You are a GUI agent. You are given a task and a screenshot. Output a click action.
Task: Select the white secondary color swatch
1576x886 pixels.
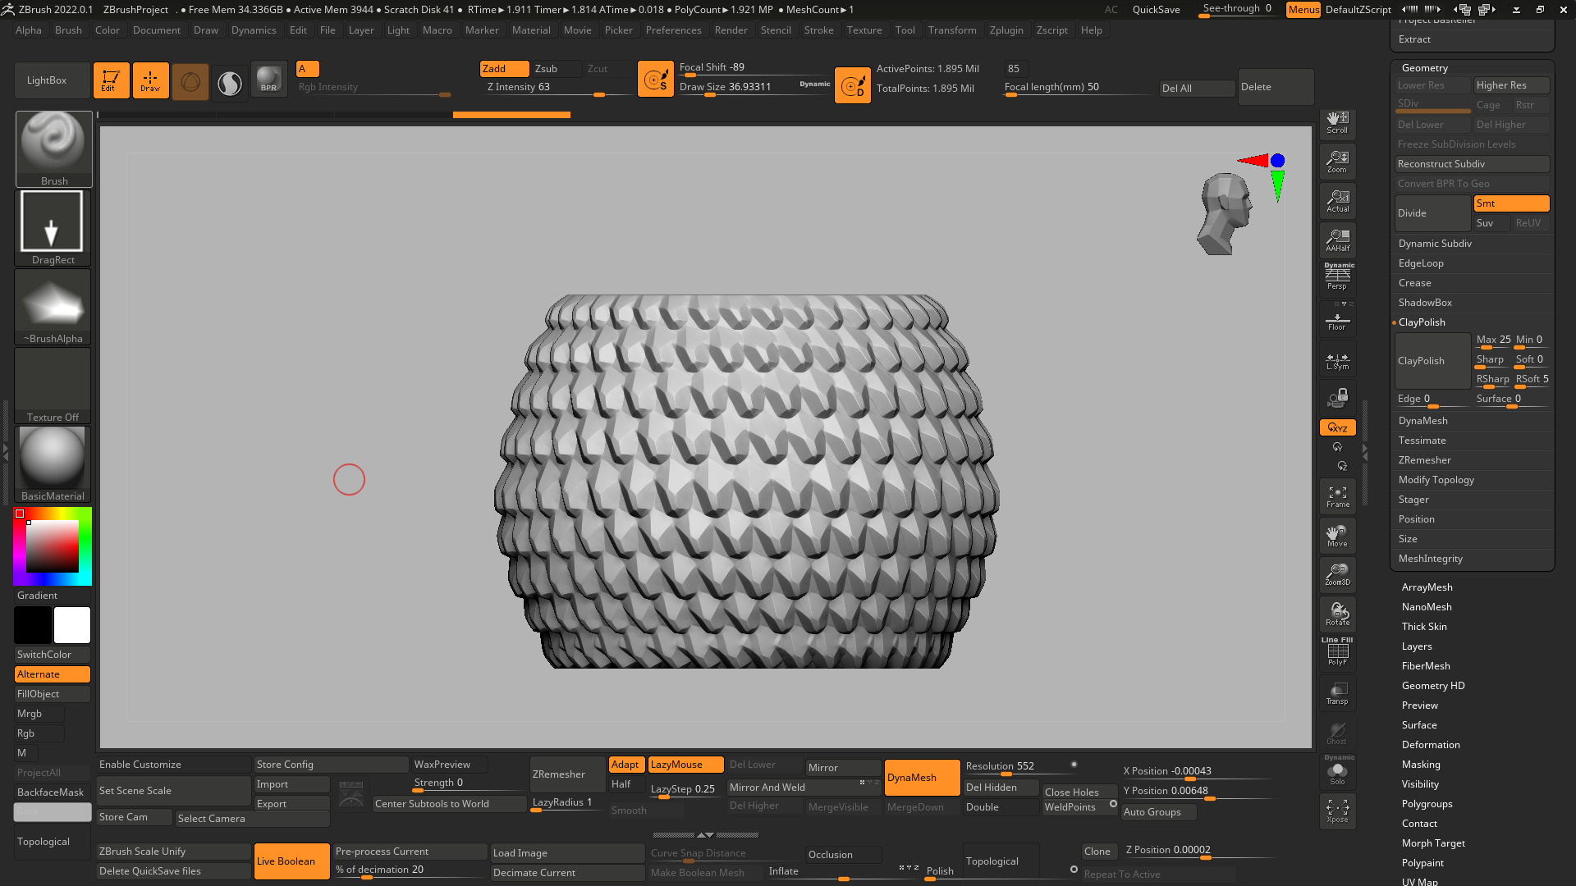point(72,625)
